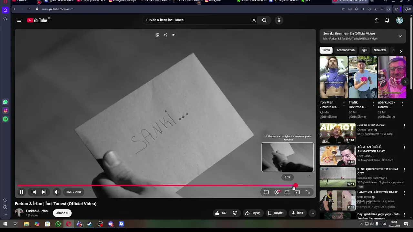Open the Furkan & İrfan channel name link

37,211
